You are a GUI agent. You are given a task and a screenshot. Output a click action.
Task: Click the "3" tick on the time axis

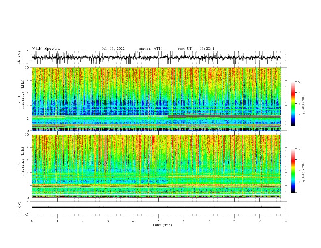[108, 221]
